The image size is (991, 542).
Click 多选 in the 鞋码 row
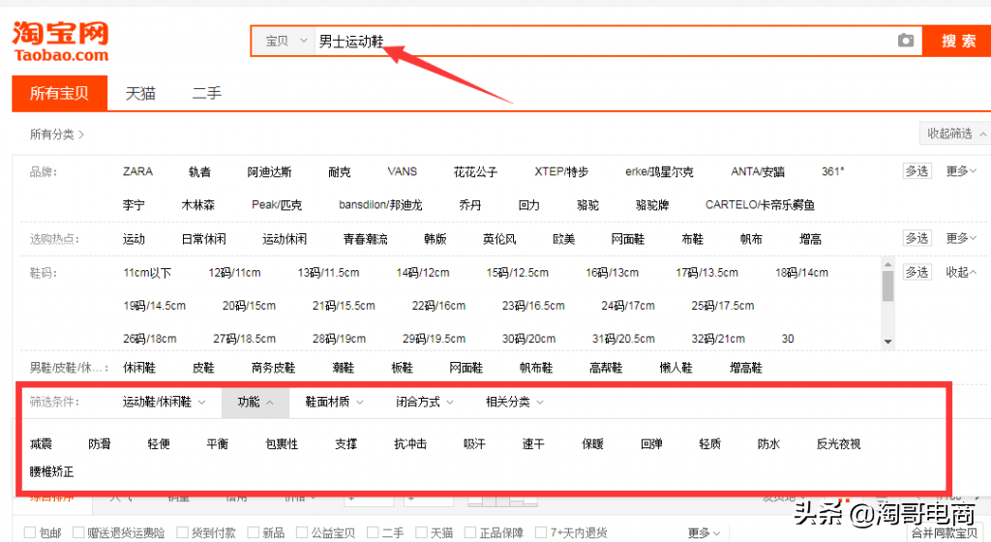tap(916, 272)
